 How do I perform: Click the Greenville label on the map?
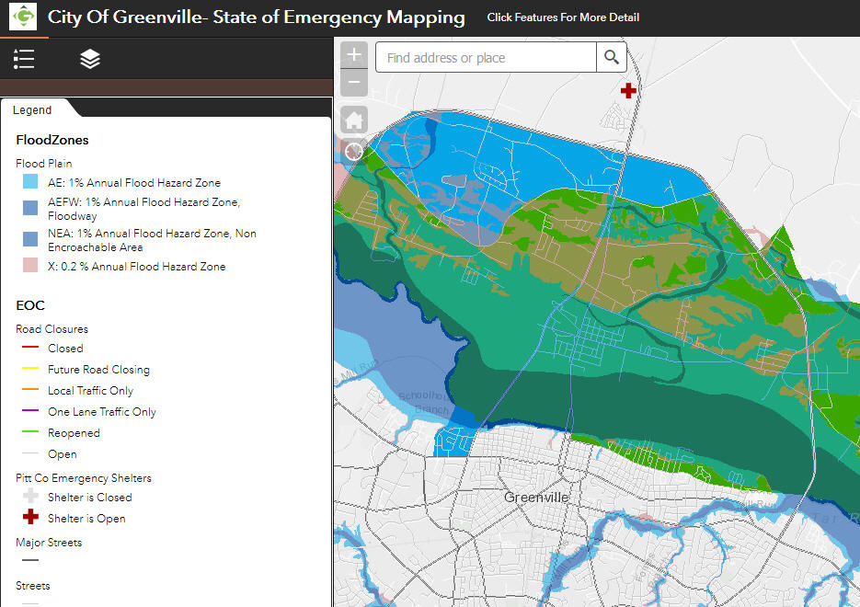[x=536, y=497]
